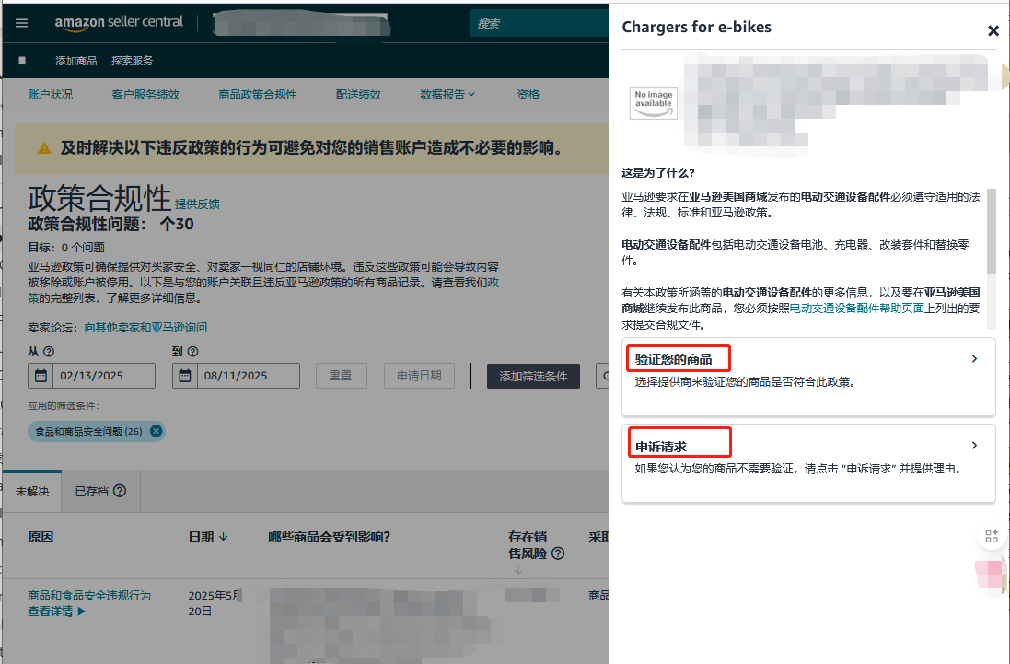Switch to 账户状况 tab
The height and width of the screenshot is (664, 1010).
click(51, 95)
